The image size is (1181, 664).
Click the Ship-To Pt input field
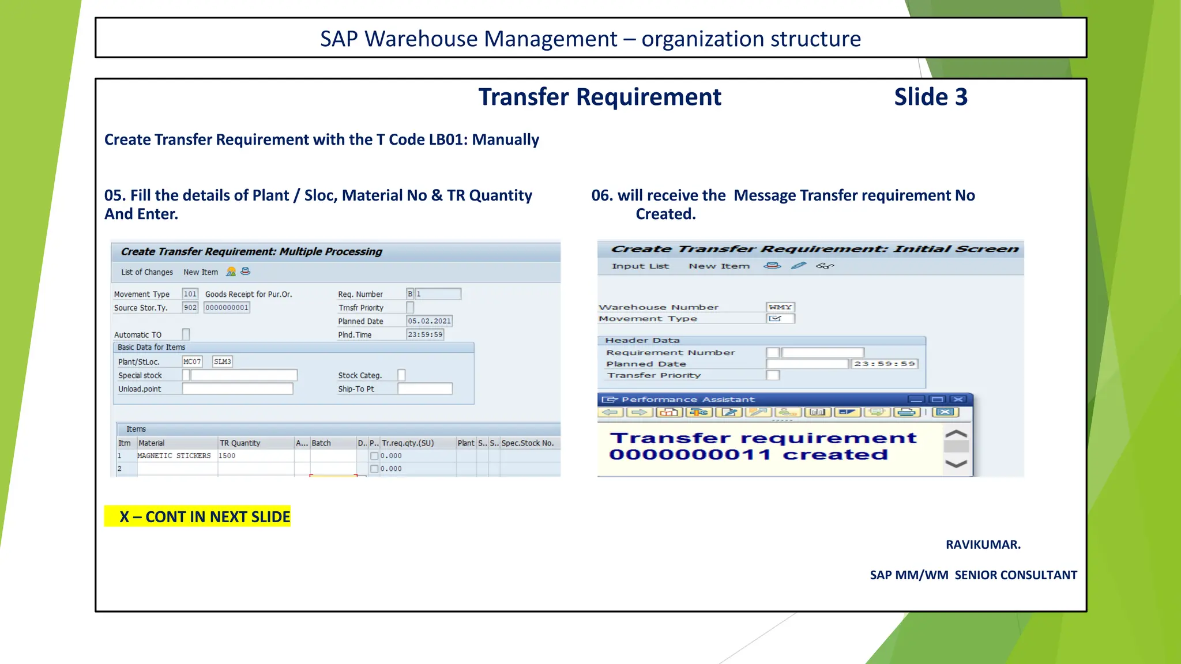[x=425, y=389]
